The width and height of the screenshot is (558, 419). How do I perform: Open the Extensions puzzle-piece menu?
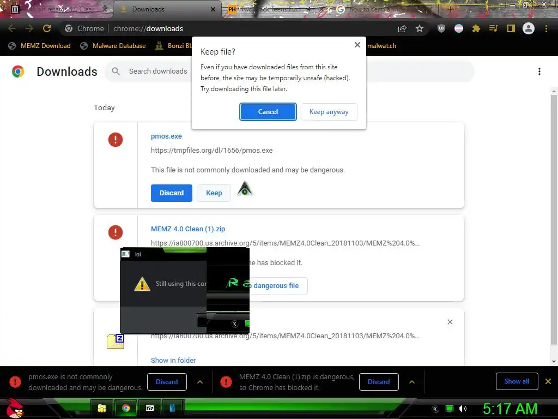point(476,28)
